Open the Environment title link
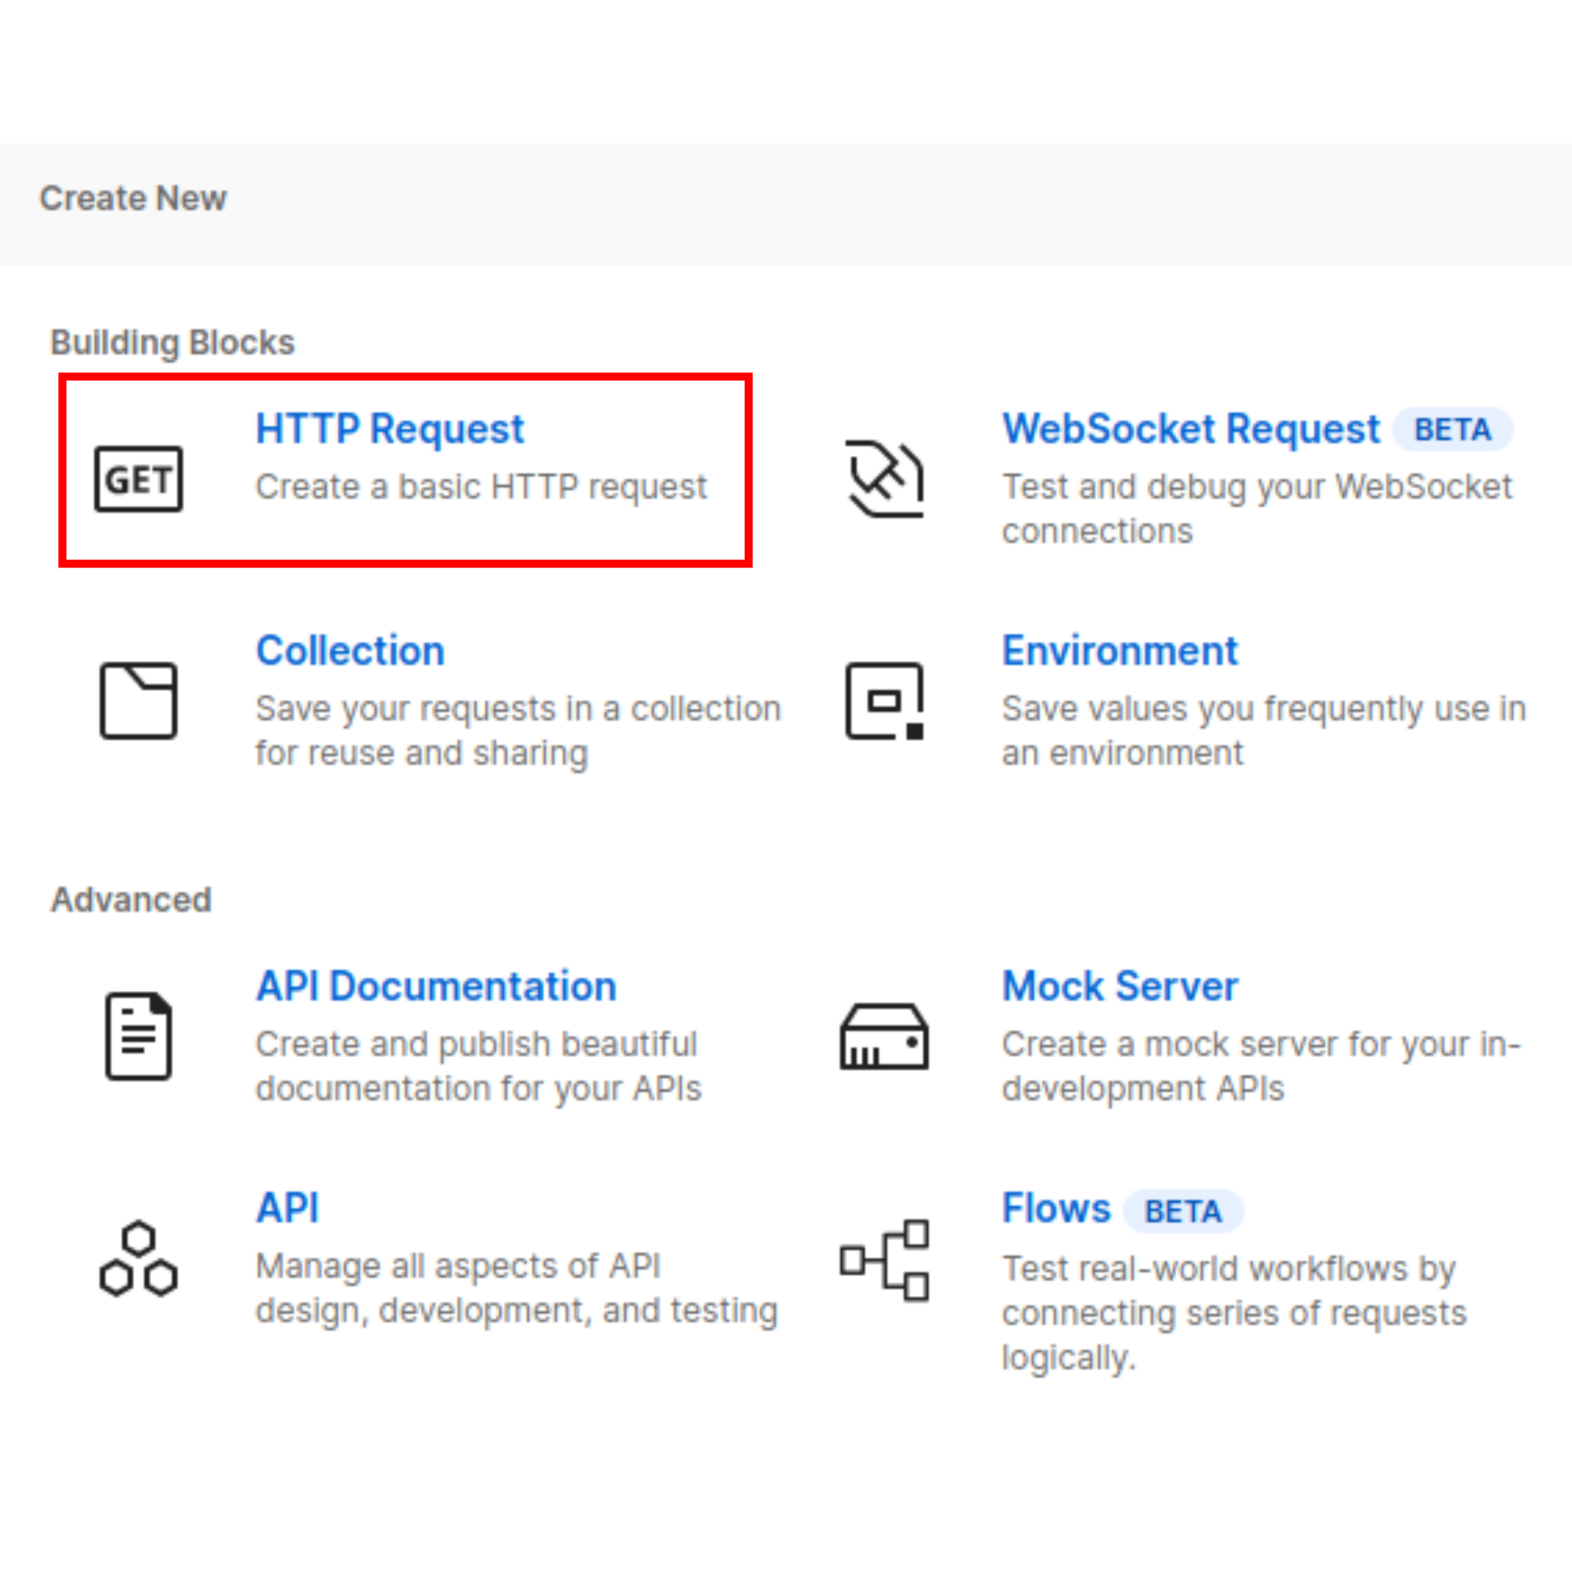 pos(1120,650)
